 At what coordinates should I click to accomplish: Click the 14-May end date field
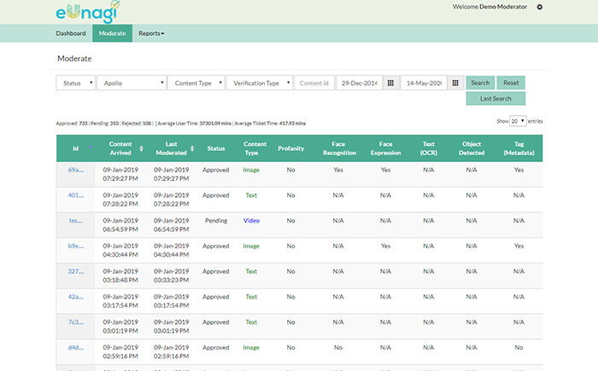coord(424,83)
